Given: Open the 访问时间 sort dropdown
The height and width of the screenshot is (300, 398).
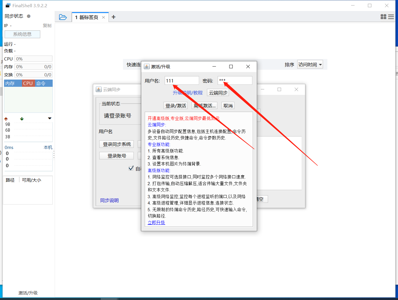Looking at the screenshot, I should (310, 64).
